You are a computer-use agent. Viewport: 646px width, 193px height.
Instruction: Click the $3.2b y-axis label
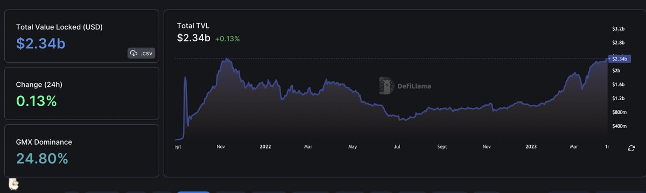click(x=618, y=28)
